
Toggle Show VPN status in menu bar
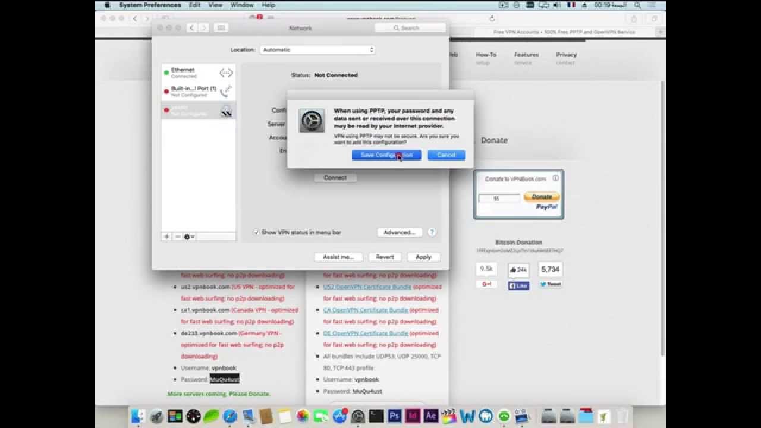[256, 232]
